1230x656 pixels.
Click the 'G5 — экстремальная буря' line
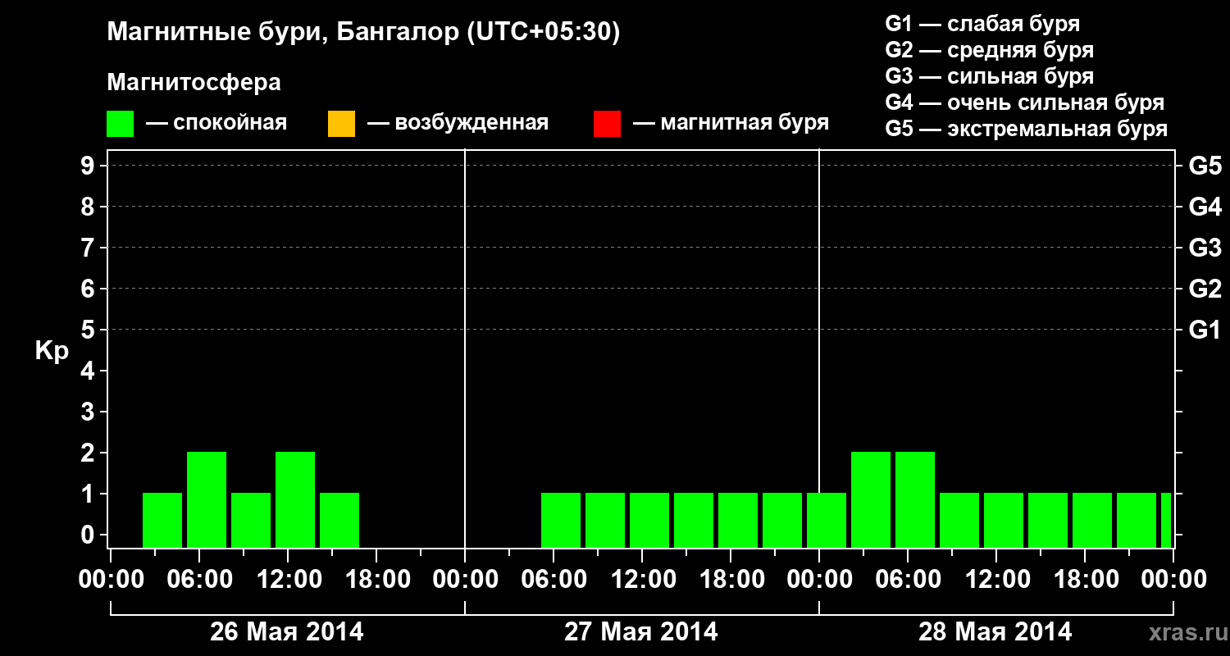tap(1026, 129)
